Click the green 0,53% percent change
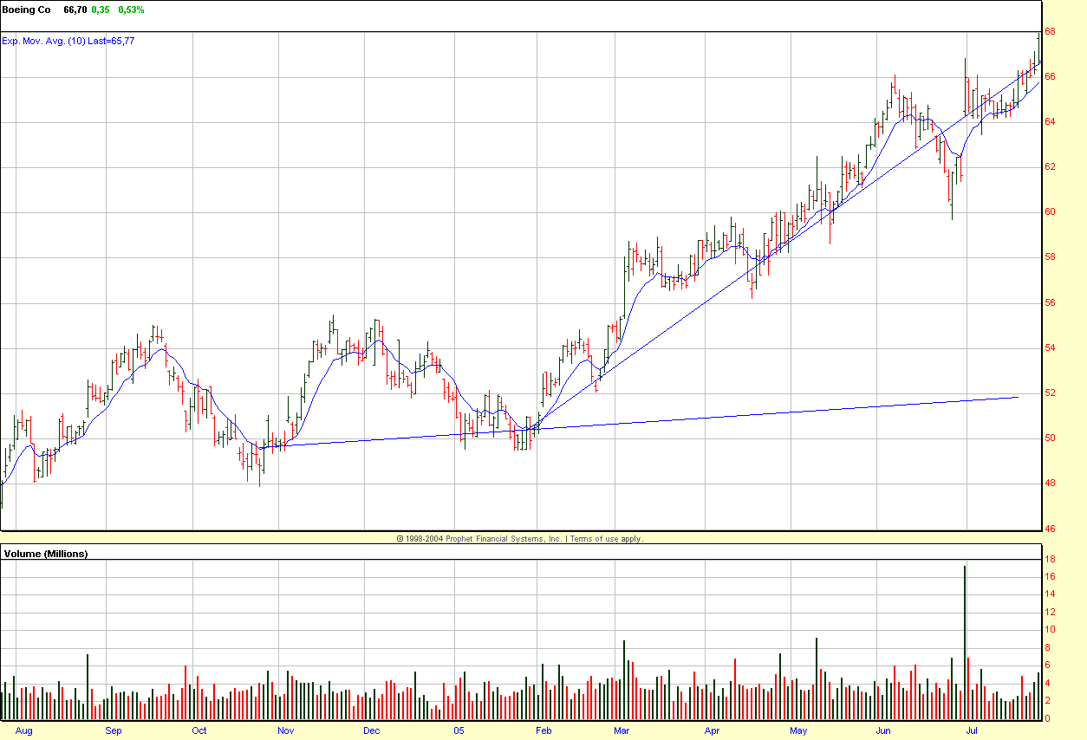Viewport: 1087px width, 740px height. 131,10
